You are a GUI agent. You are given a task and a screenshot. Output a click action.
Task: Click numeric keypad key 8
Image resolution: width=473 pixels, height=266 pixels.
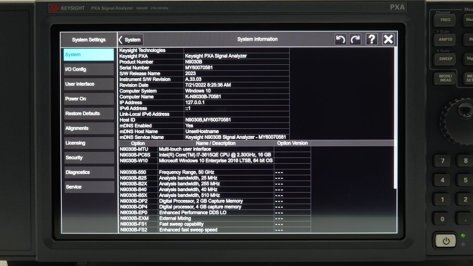466,161
